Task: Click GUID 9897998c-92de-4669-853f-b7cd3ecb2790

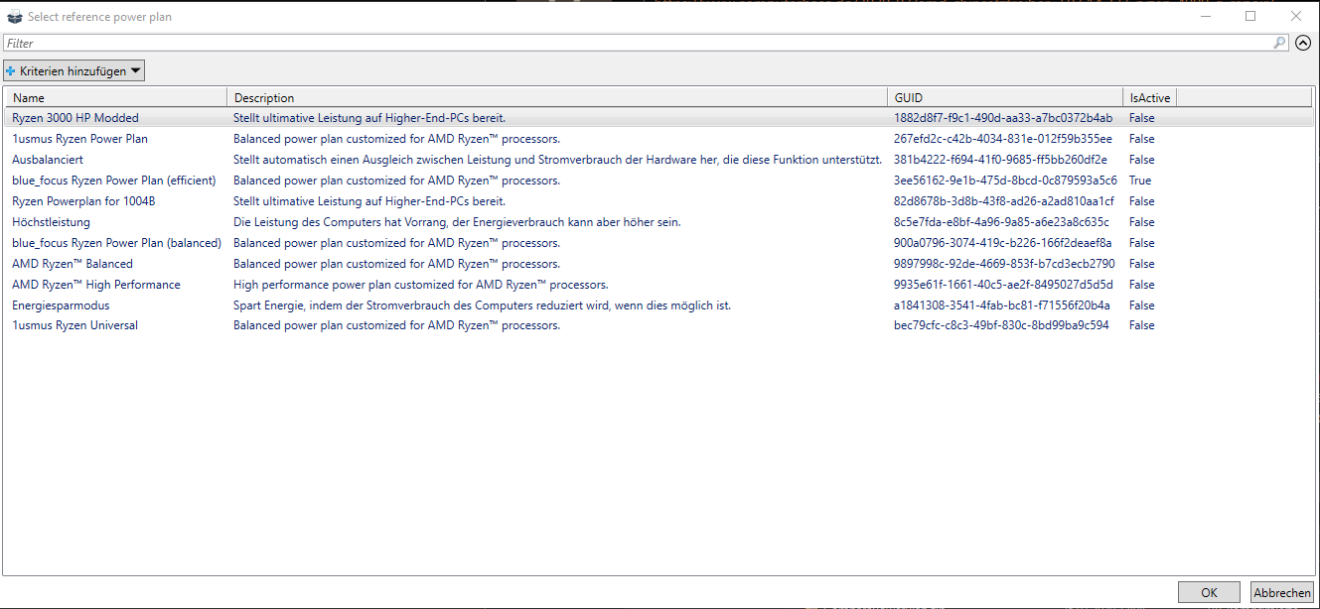Action: pos(1004,264)
